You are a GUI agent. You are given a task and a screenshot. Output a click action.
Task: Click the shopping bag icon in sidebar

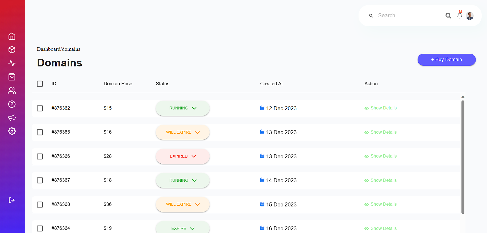pyautogui.click(x=12, y=77)
